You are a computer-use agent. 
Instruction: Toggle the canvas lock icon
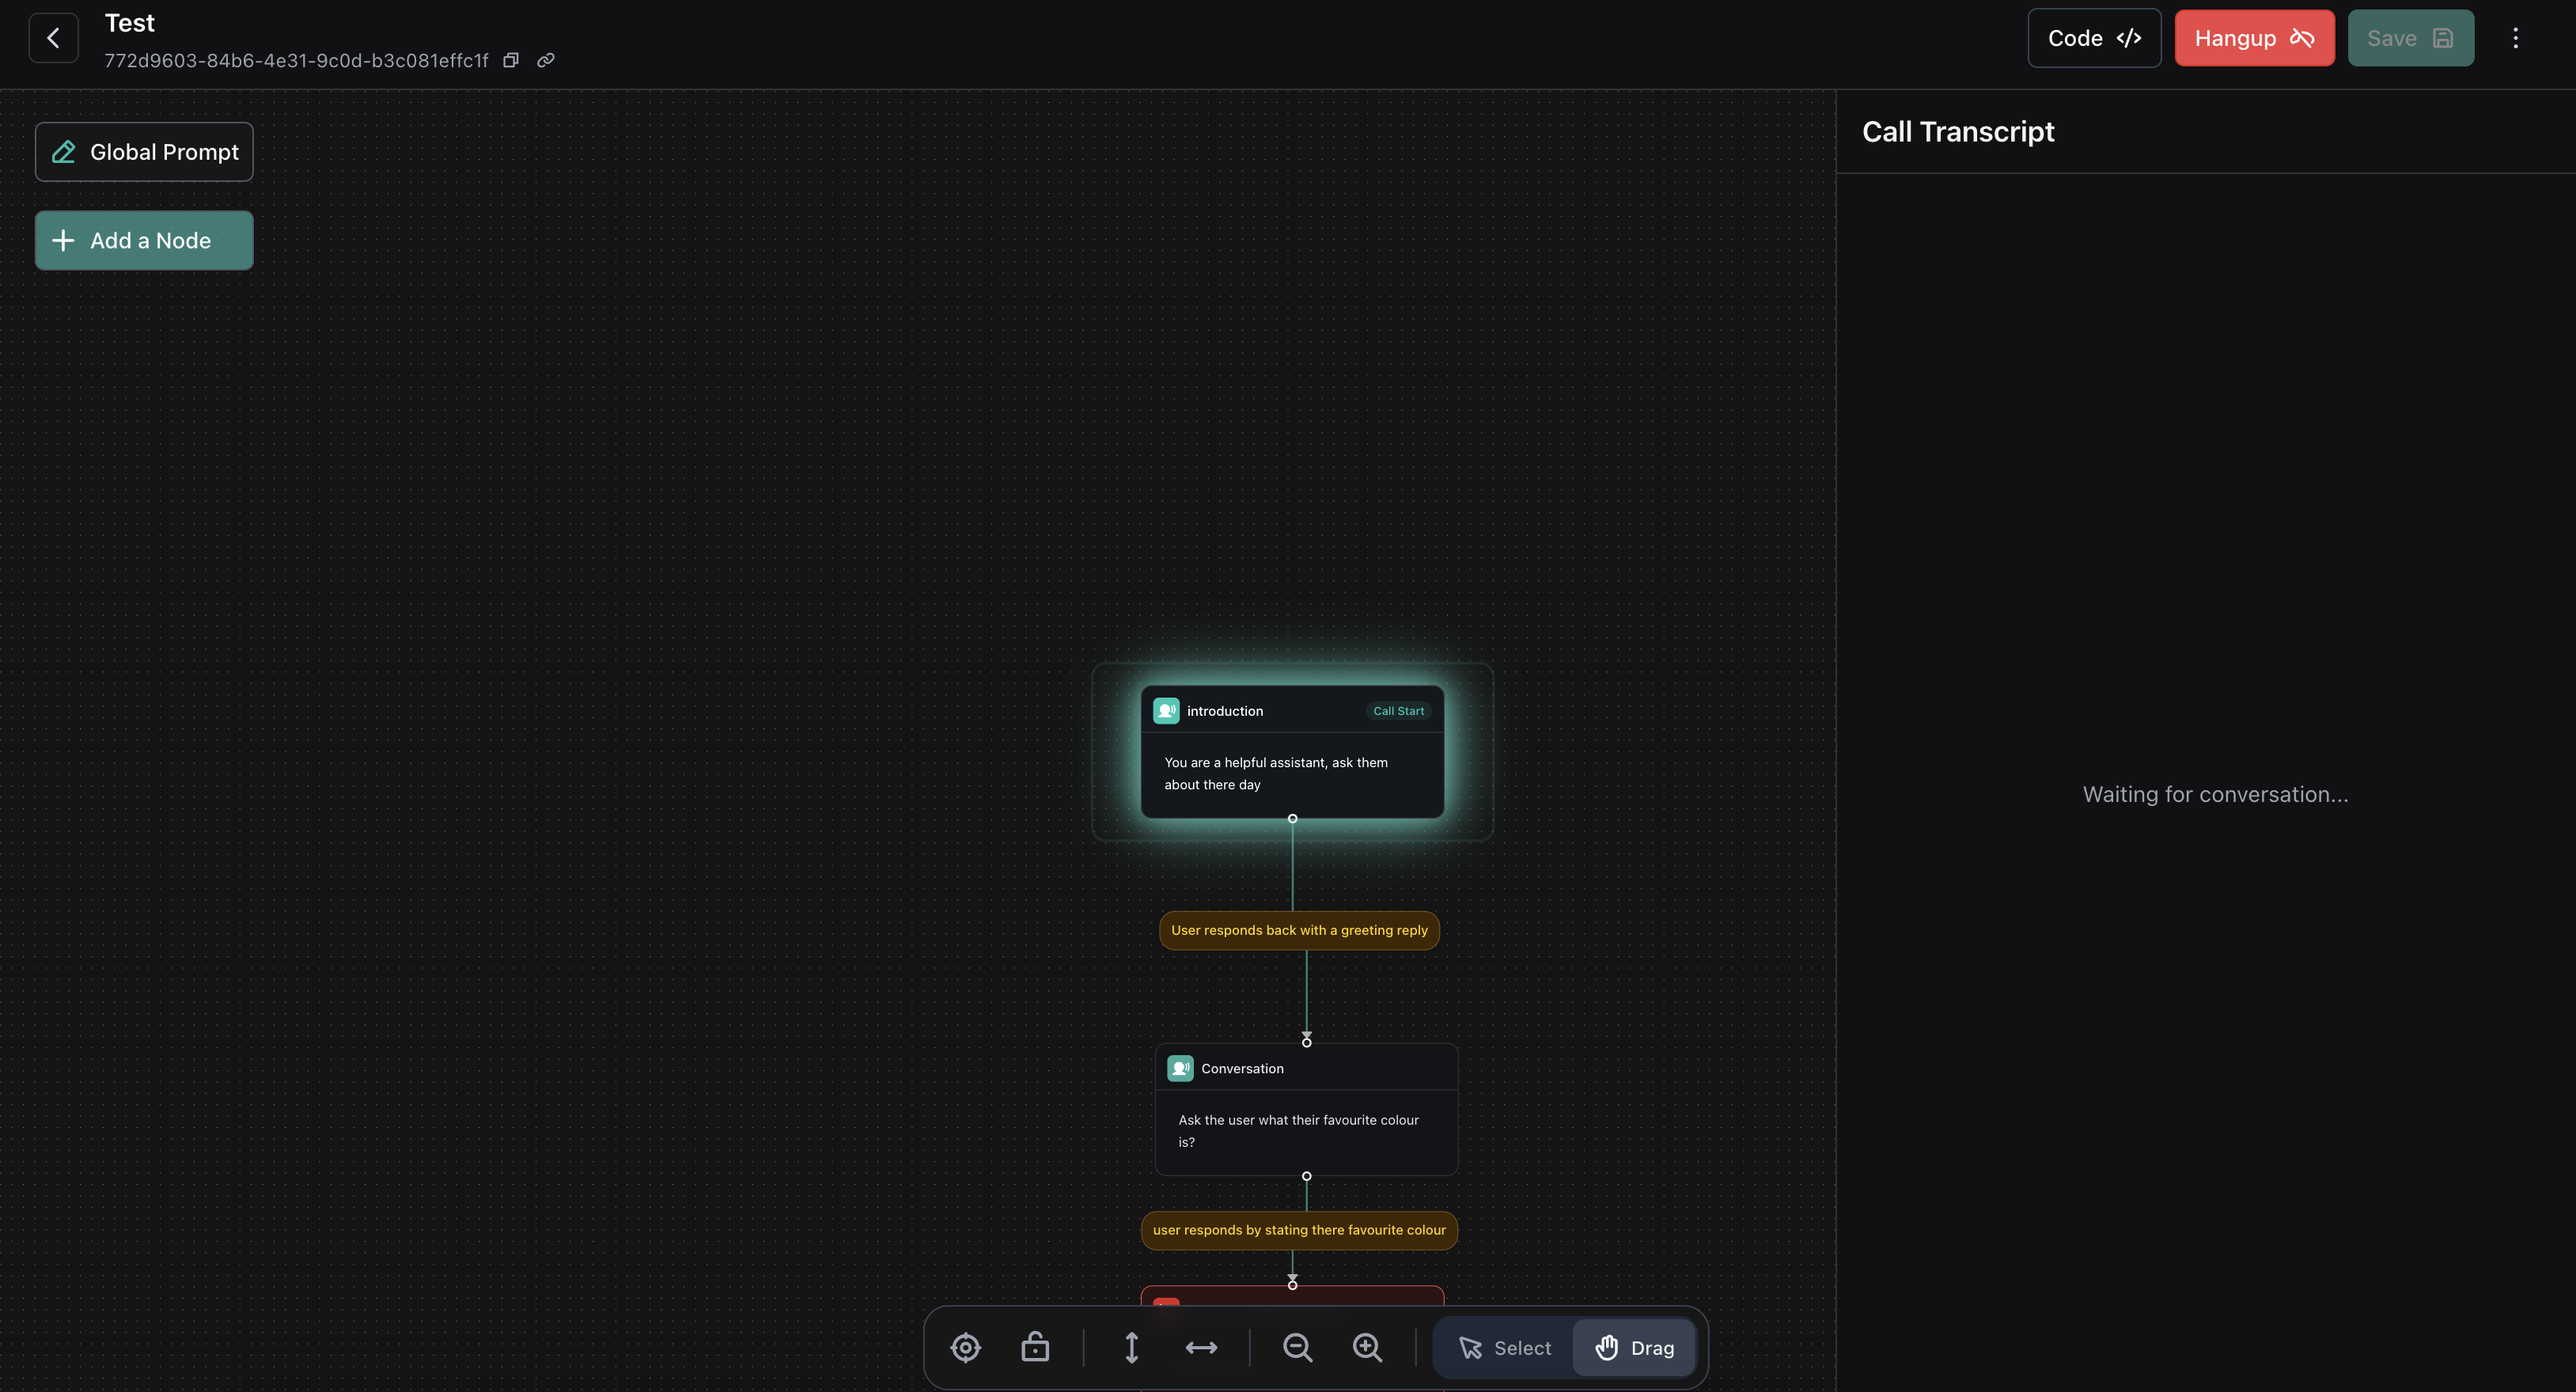[x=1035, y=1347]
